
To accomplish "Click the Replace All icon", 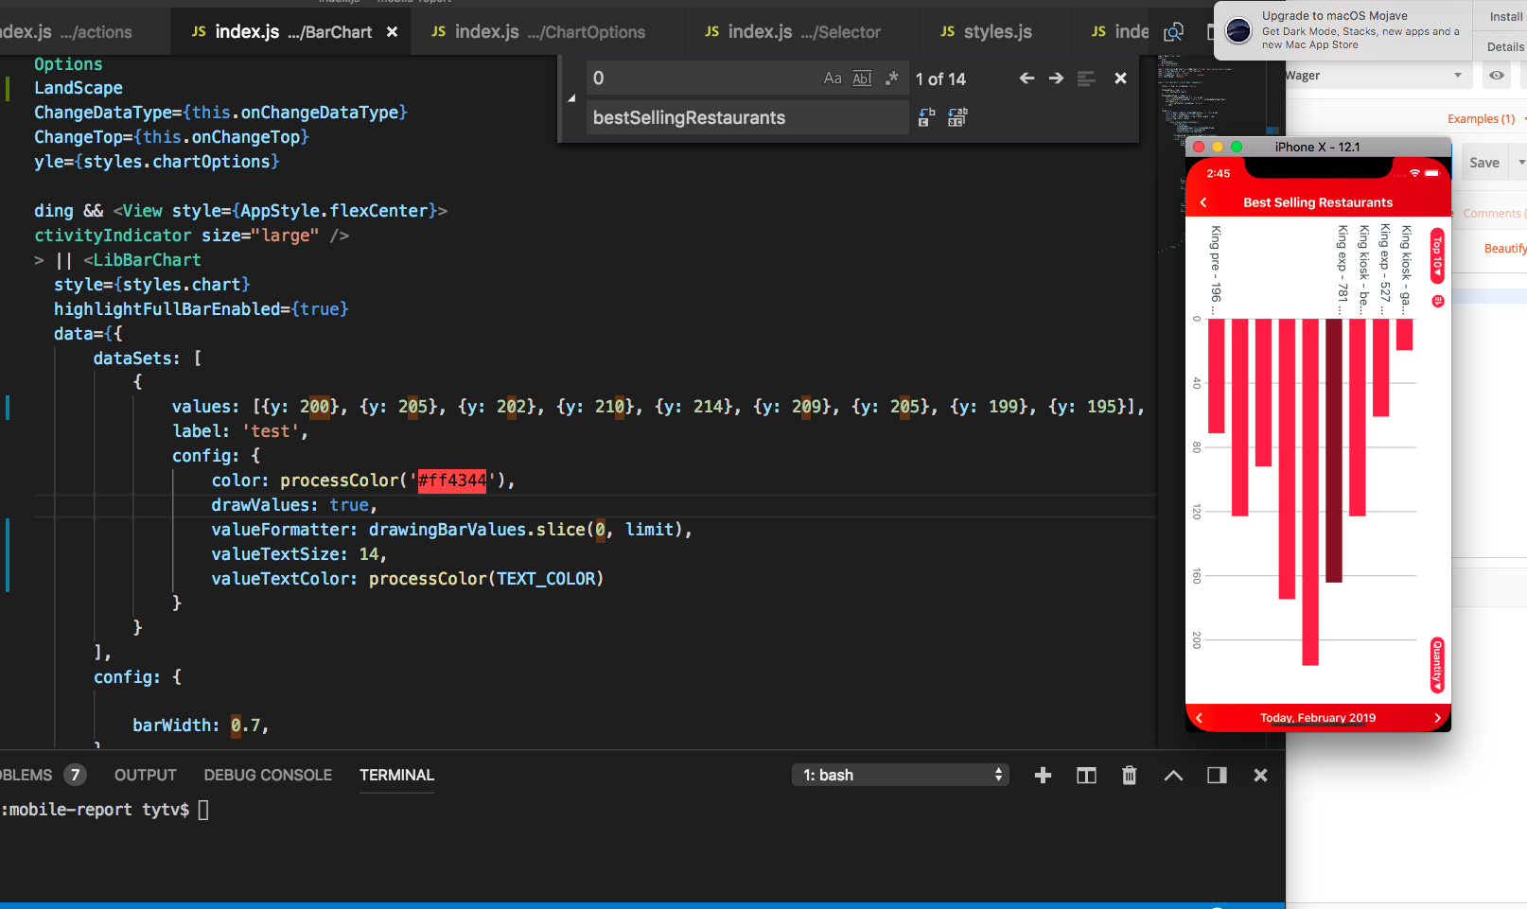I will tap(957, 116).
